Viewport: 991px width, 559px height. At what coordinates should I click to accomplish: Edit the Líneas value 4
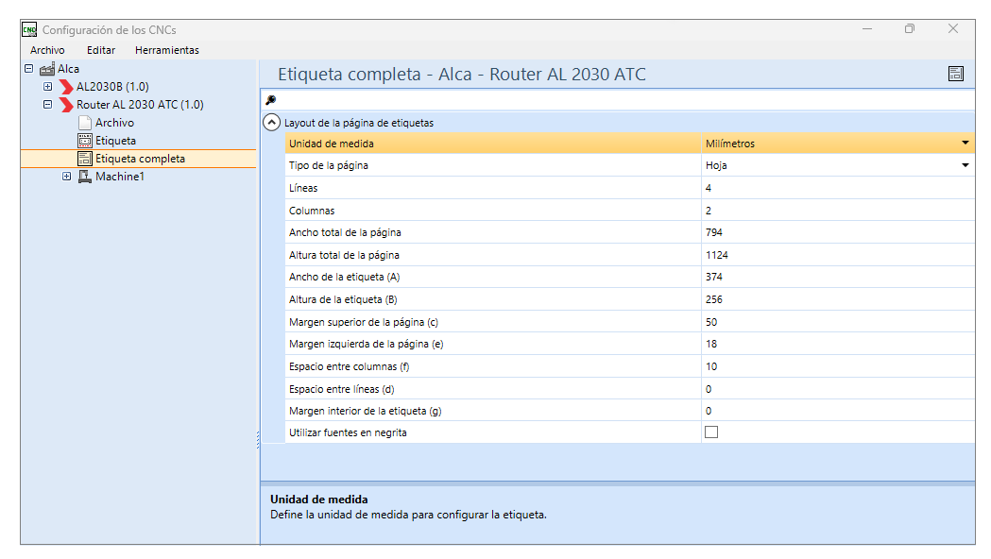(837, 188)
